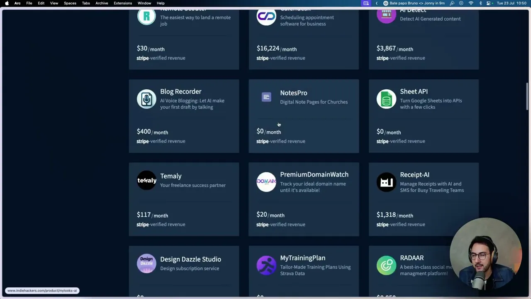Open the Arc application menu

(x=17, y=3)
